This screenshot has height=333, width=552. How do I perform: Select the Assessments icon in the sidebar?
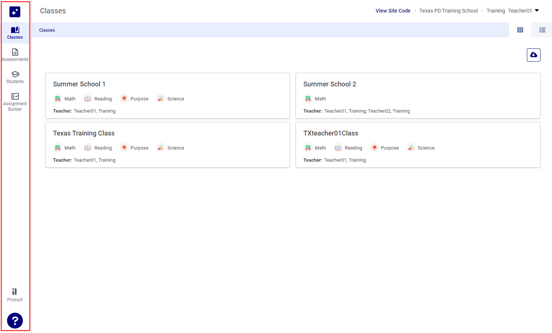pyautogui.click(x=15, y=55)
